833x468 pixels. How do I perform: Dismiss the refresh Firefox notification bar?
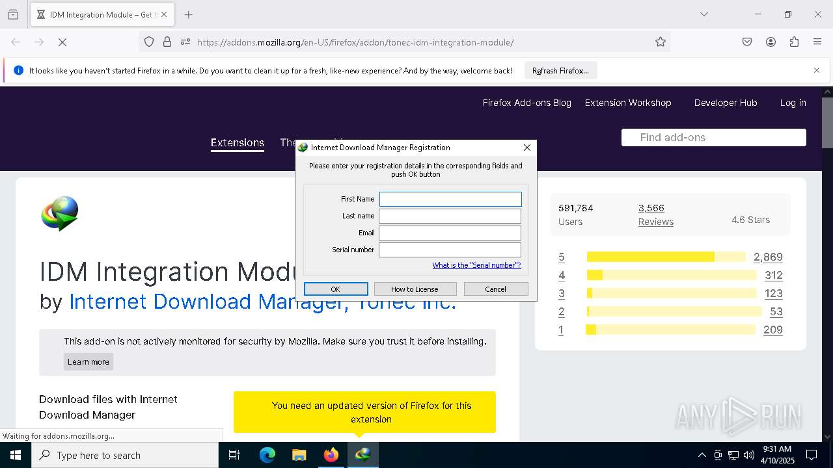tap(817, 70)
